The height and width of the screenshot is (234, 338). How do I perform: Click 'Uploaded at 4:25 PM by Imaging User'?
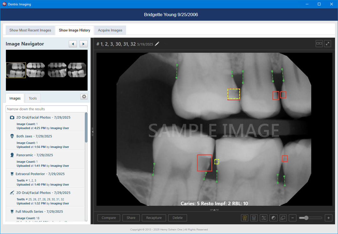coord(43,128)
